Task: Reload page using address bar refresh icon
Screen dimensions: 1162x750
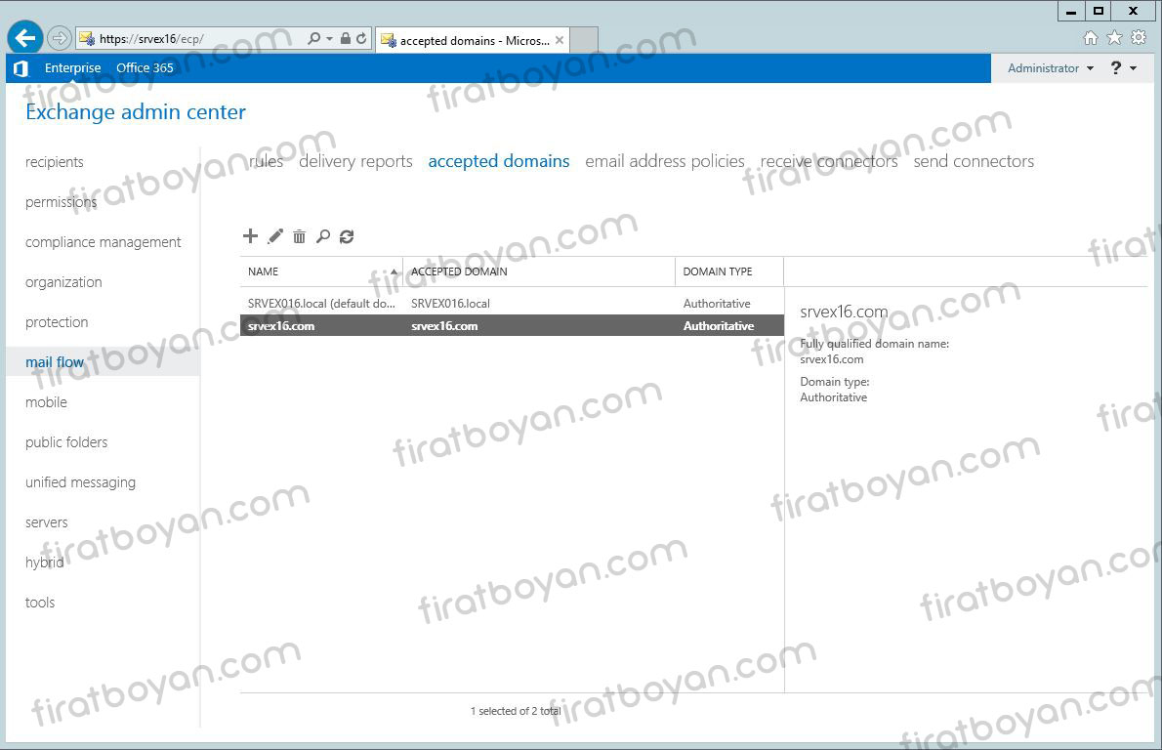Action: pos(361,38)
